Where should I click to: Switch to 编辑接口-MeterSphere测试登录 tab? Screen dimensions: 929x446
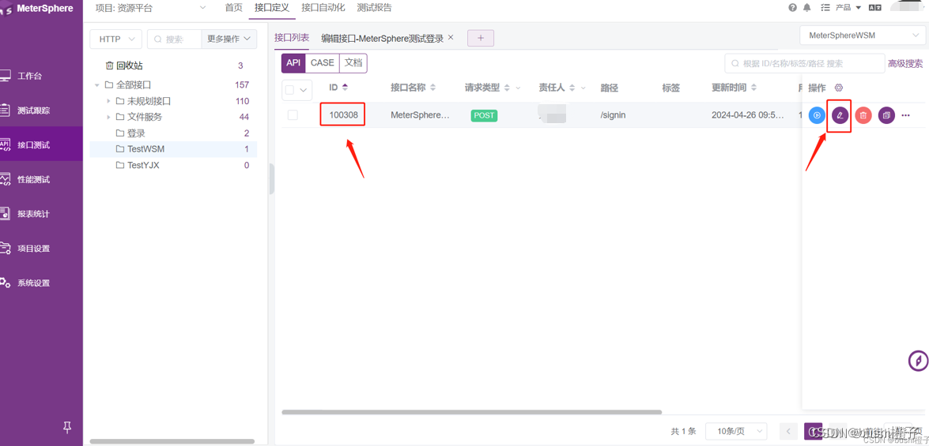tap(382, 38)
